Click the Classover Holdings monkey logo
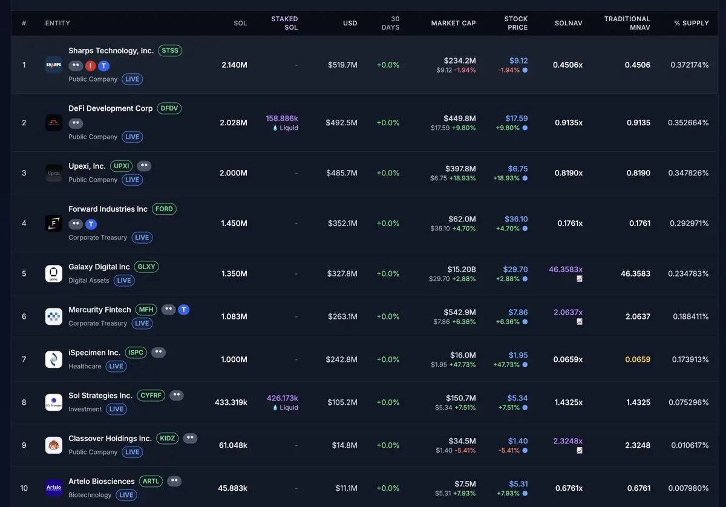Screen dimensions: 726x507 click(54, 445)
